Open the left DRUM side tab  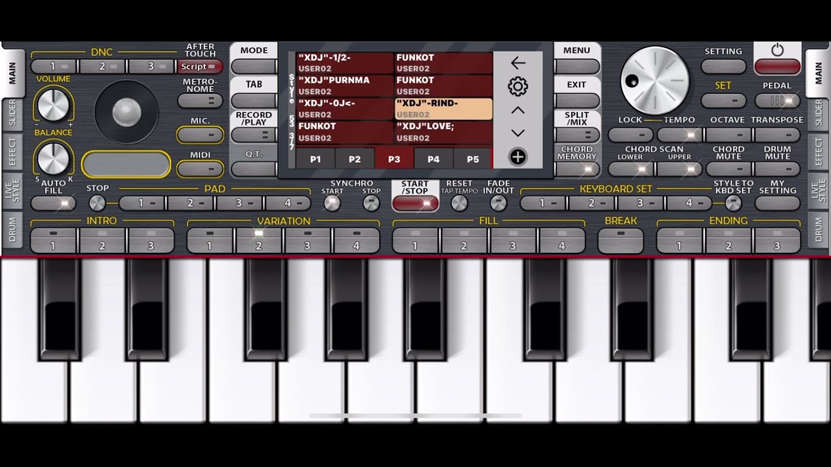tap(12, 230)
